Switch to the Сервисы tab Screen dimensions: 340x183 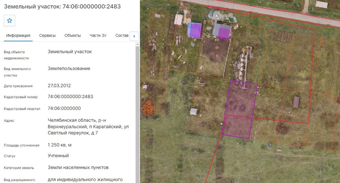[47, 35]
